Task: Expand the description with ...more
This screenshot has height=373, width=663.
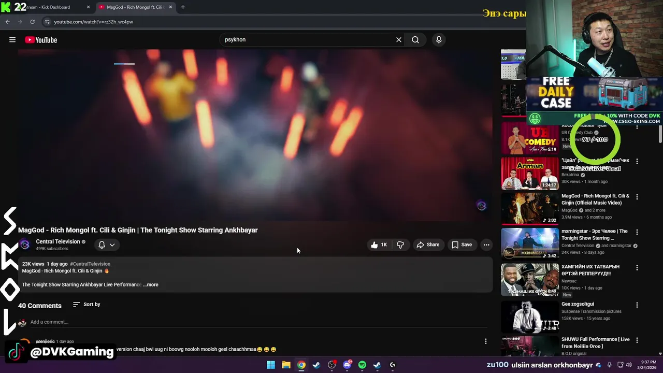Action: (x=151, y=284)
